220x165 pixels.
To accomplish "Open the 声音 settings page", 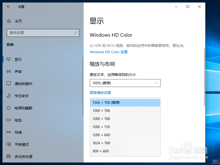I will pyautogui.click(x=43, y=72).
